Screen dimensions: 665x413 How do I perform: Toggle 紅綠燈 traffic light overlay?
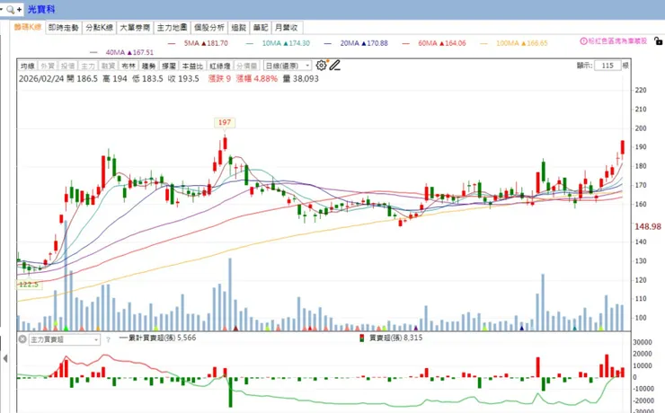point(220,66)
